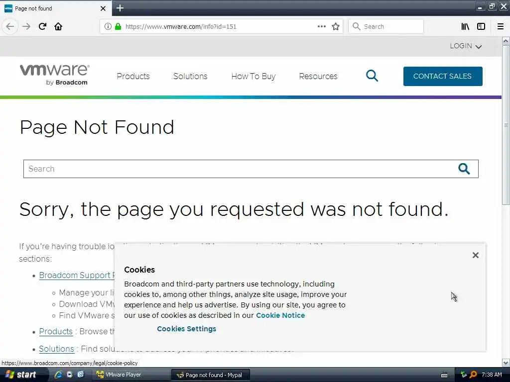Open the How To Buy menu
Screen dimensions: 510x382
(x=254, y=76)
